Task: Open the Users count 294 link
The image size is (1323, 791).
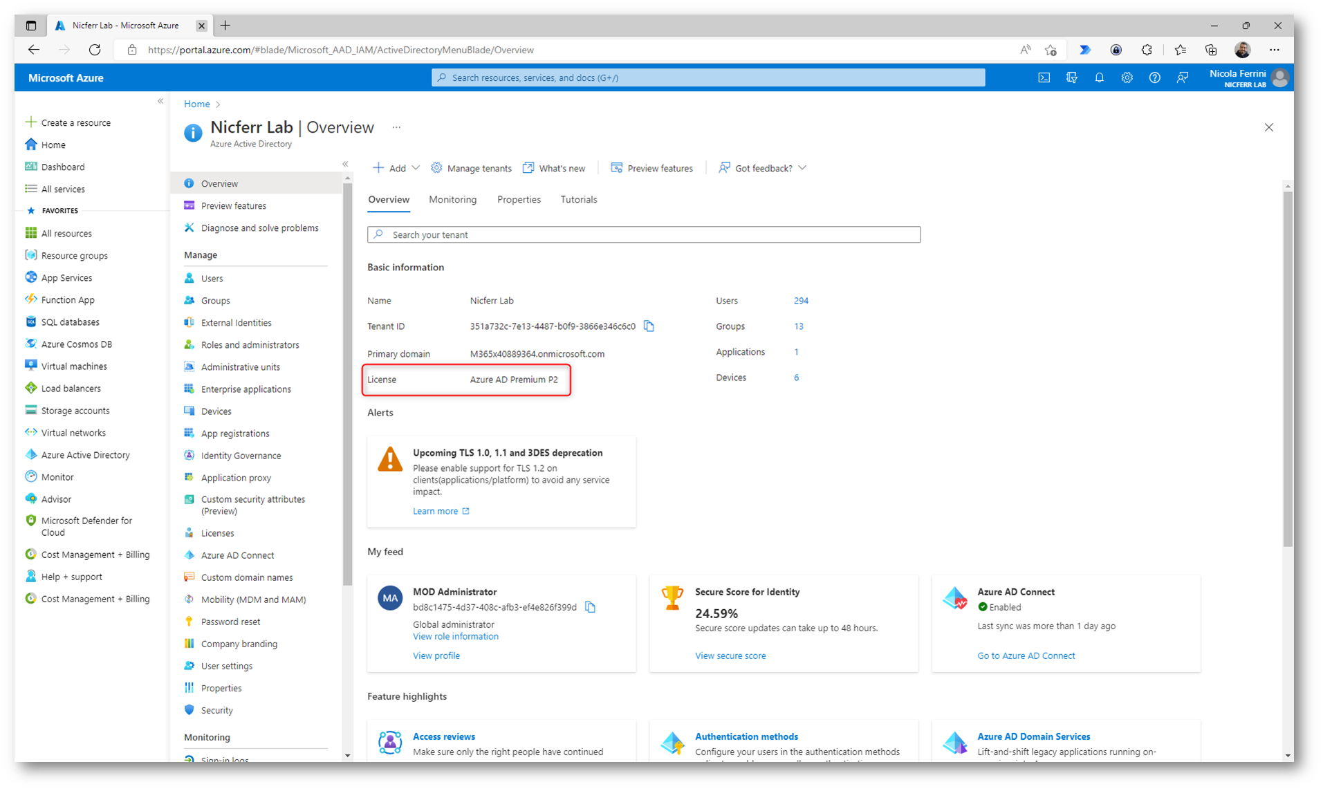Action: click(801, 301)
